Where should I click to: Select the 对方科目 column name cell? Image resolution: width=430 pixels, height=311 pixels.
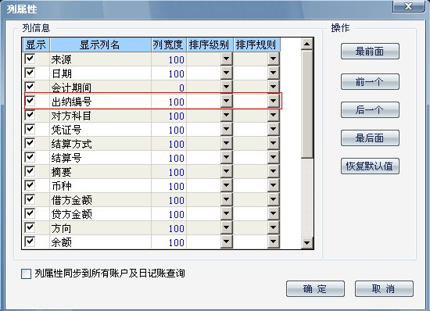pyautogui.click(x=100, y=116)
